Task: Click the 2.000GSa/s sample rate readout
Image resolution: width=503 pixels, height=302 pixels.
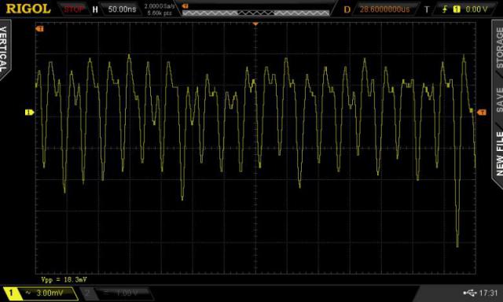Action: click(160, 6)
